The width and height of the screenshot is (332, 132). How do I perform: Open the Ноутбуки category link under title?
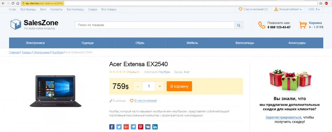[164, 72]
